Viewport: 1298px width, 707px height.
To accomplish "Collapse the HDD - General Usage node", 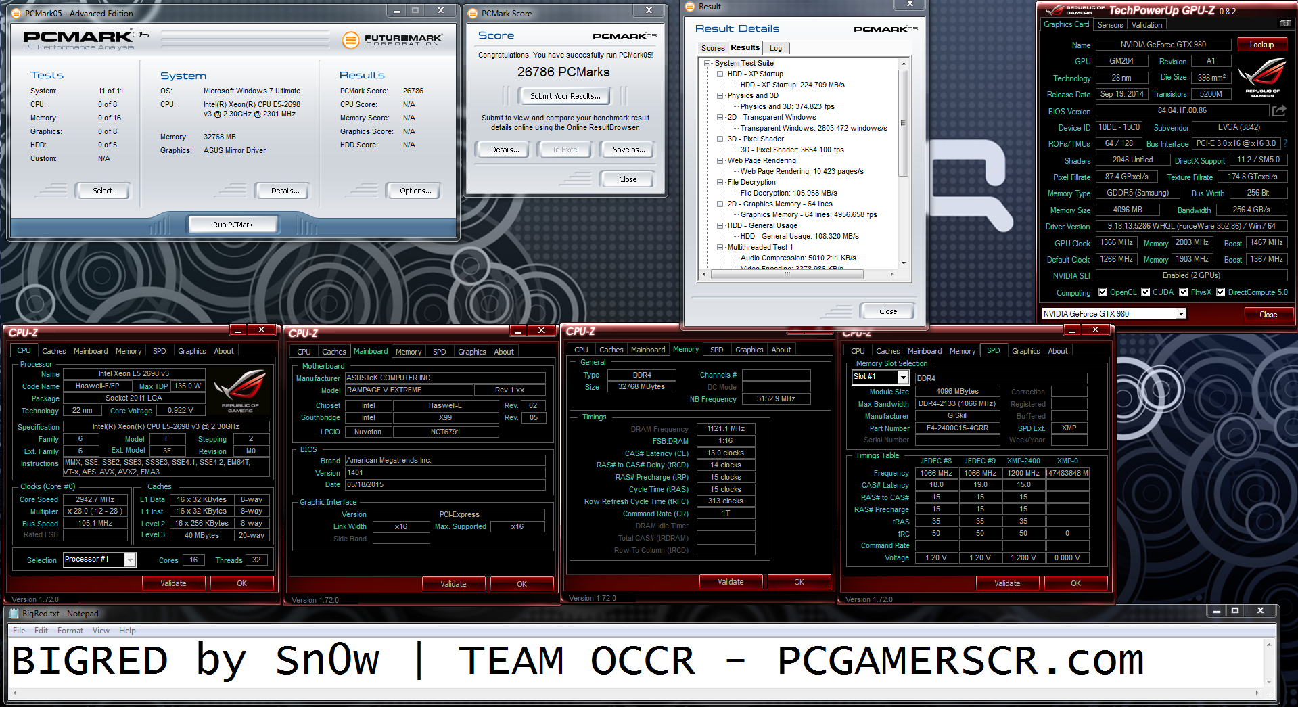I will tap(720, 225).
